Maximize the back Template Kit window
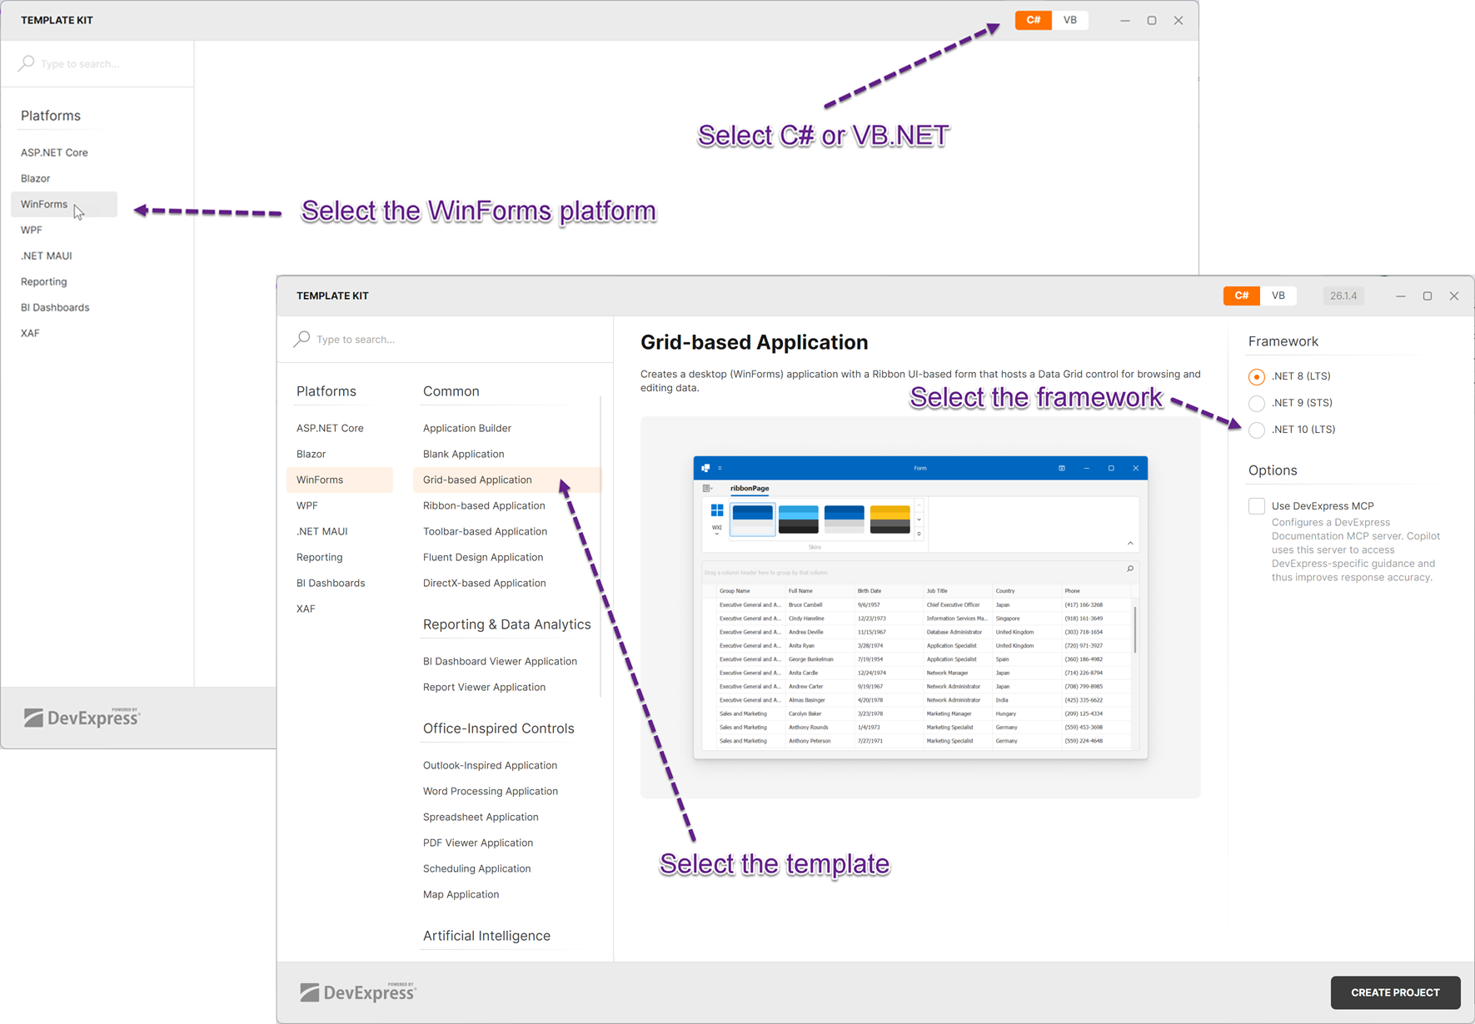 [x=1152, y=20]
